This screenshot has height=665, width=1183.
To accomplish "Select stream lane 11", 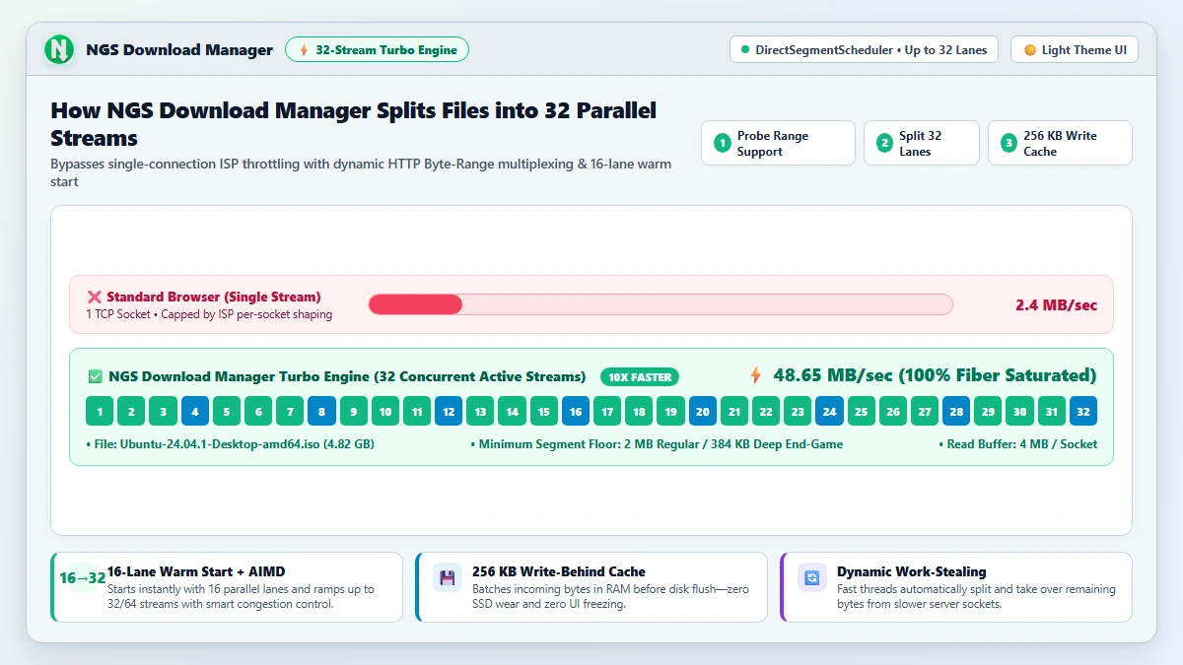I will 417,411.
